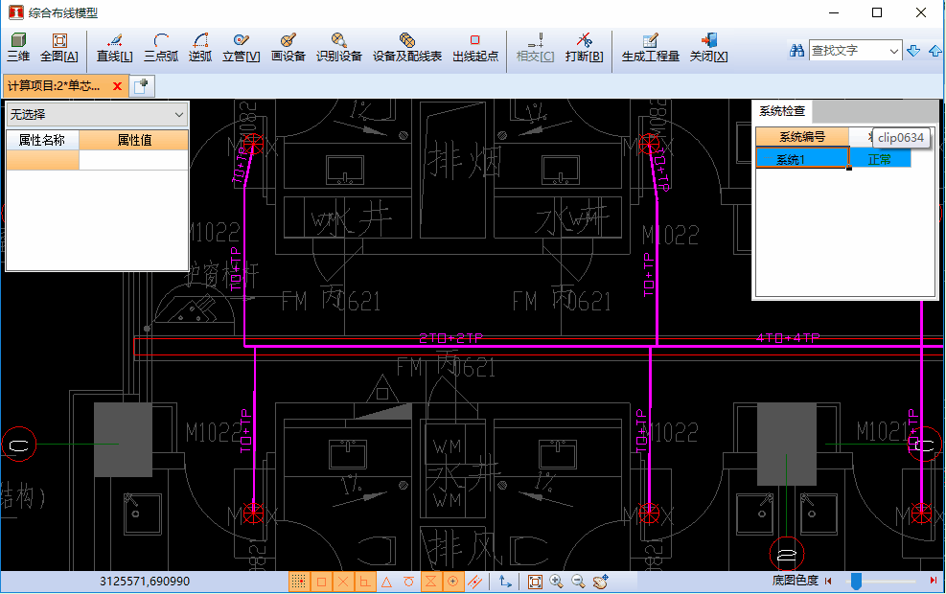Image resolution: width=946 pixels, height=594 pixels.
Task: Pick the 三点弧 three-point arc tool
Action: click(x=160, y=48)
